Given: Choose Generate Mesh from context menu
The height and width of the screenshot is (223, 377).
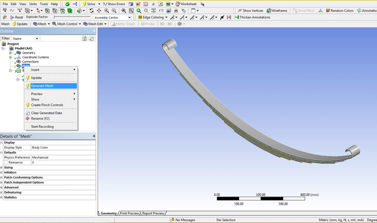Looking at the screenshot, I should click(51, 86).
